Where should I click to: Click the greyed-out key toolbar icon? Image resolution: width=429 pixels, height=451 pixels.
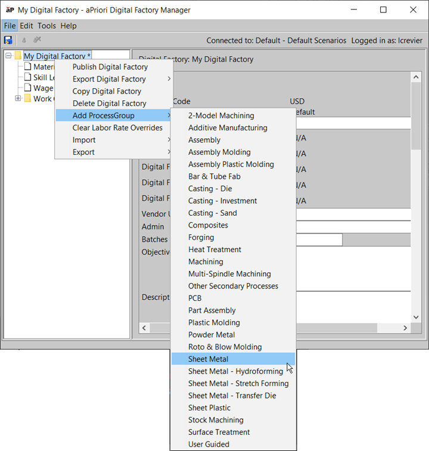coord(24,41)
